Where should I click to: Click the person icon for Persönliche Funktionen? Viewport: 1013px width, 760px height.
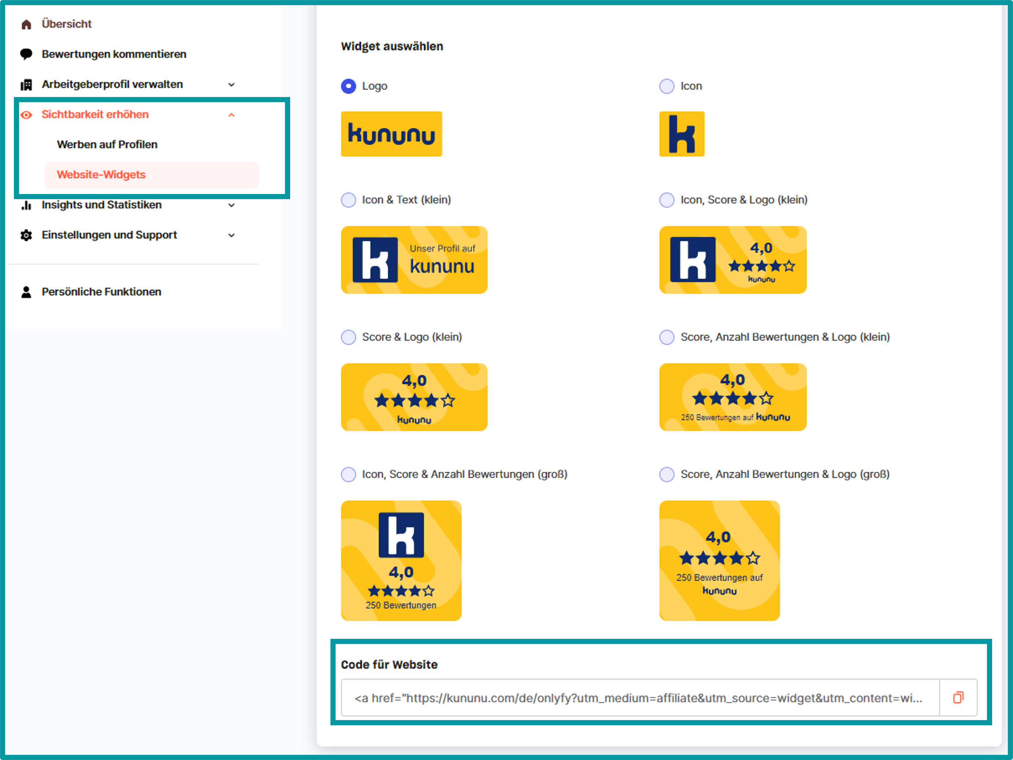[26, 292]
